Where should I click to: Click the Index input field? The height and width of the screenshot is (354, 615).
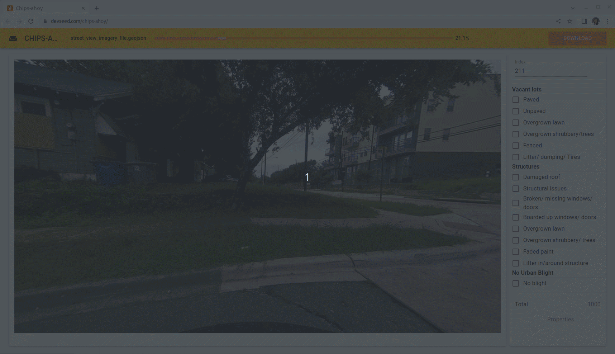pyautogui.click(x=550, y=71)
